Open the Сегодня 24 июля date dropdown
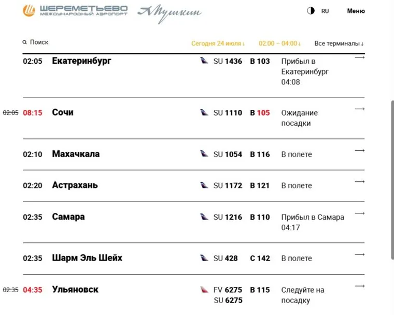Image resolution: width=394 pixels, height=315 pixels. 218,44
